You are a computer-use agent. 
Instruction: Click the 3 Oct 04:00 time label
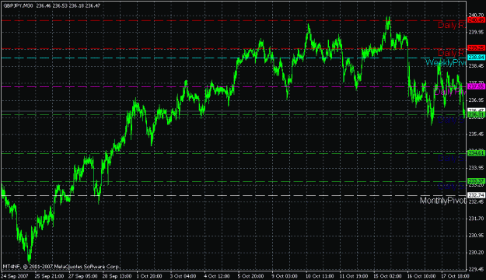click(x=184, y=276)
